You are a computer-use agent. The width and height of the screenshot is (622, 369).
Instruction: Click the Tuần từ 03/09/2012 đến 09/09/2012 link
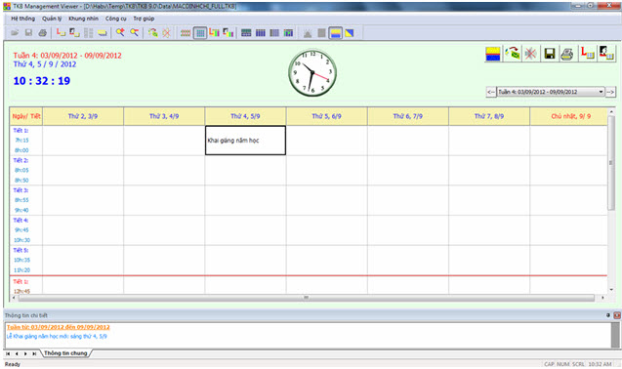tap(59, 327)
